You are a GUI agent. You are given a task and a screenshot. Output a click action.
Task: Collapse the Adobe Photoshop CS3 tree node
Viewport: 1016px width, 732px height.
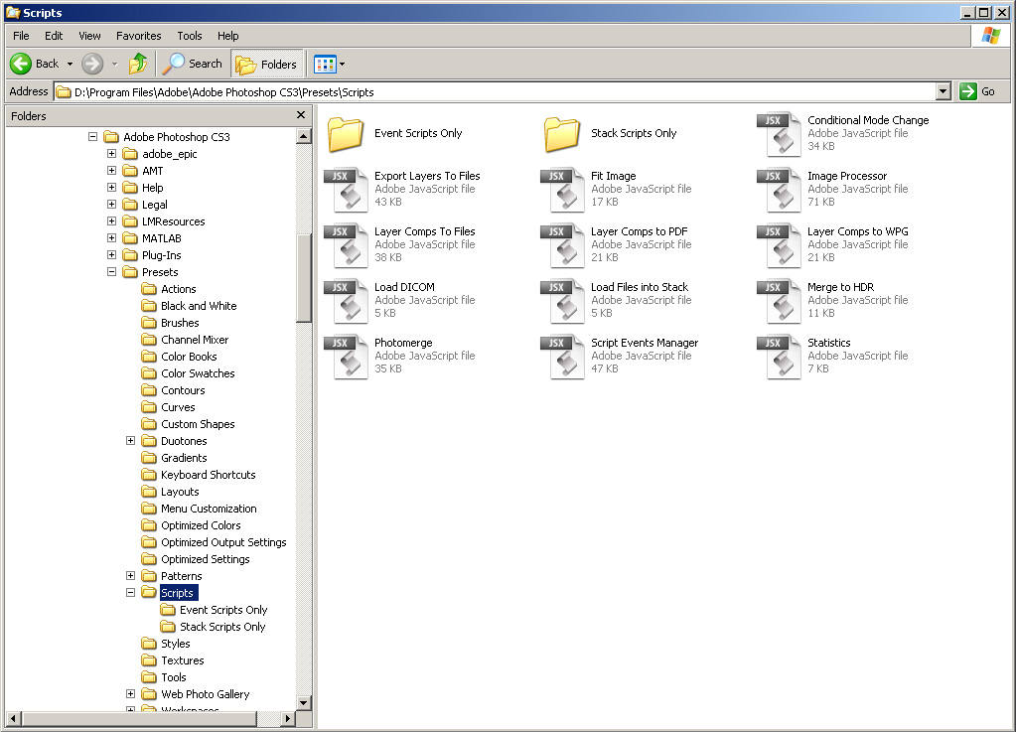pyautogui.click(x=92, y=137)
